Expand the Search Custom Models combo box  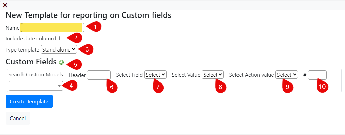36,86
